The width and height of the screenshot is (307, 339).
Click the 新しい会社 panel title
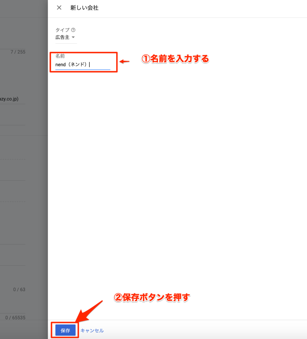coord(84,8)
